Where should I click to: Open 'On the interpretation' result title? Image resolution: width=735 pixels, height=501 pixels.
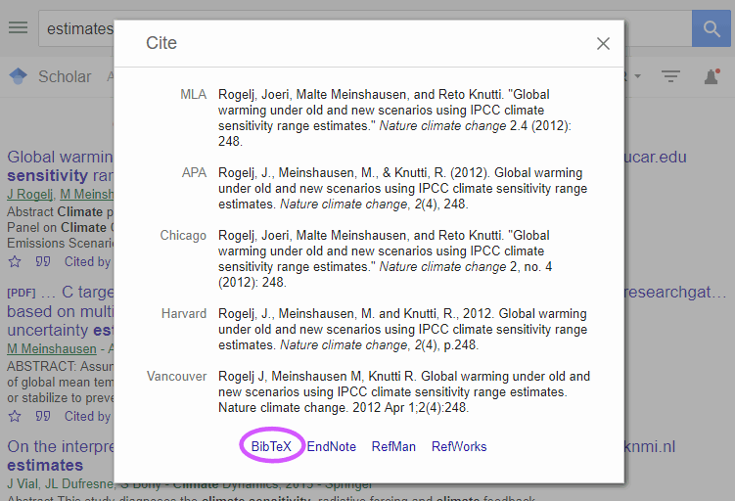pos(60,456)
